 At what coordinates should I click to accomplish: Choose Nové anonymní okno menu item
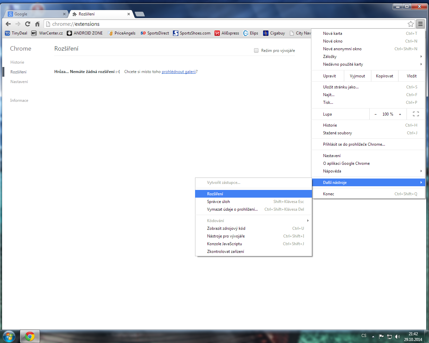tap(342, 49)
